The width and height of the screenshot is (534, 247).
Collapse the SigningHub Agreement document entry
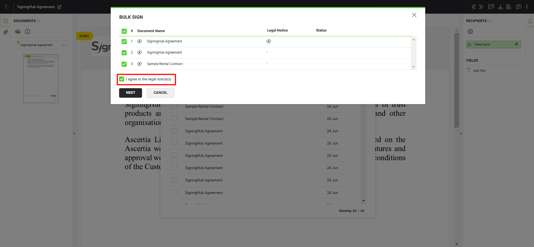point(64,45)
